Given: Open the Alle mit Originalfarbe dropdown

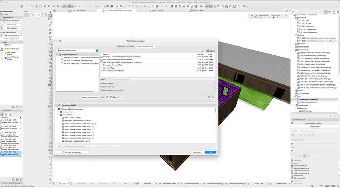Looking at the screenshot, I should click(x=13, y=35).
